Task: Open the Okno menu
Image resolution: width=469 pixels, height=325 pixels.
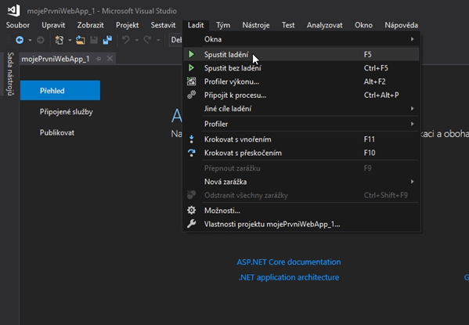Action: click(363, 25)
